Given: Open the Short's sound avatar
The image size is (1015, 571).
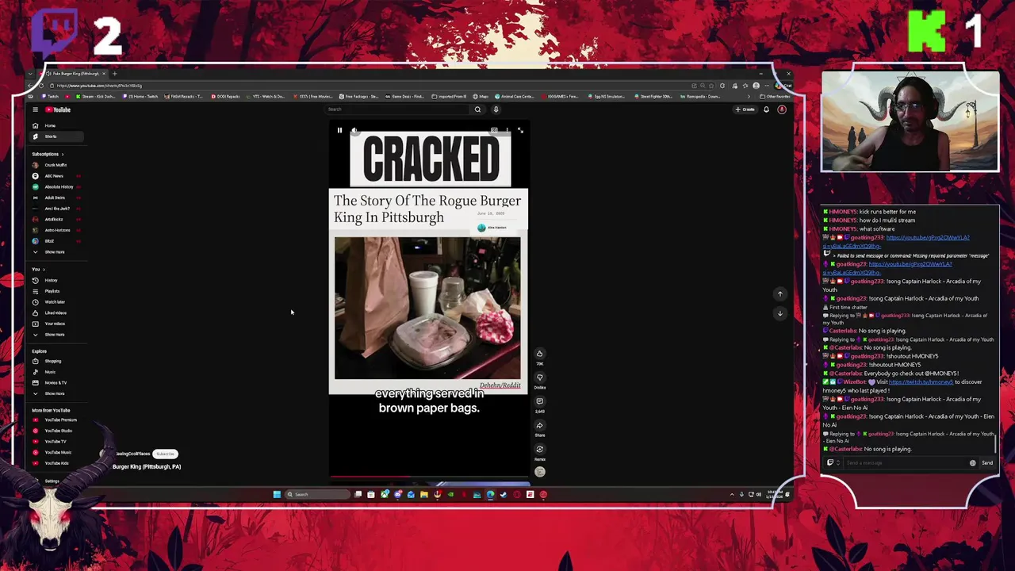Looking at the screenshot, I should coord(539,472).
